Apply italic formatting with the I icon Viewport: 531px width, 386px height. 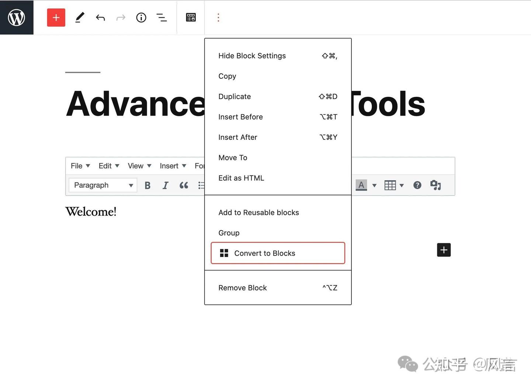pyautogui.click(x=165, y=185)
